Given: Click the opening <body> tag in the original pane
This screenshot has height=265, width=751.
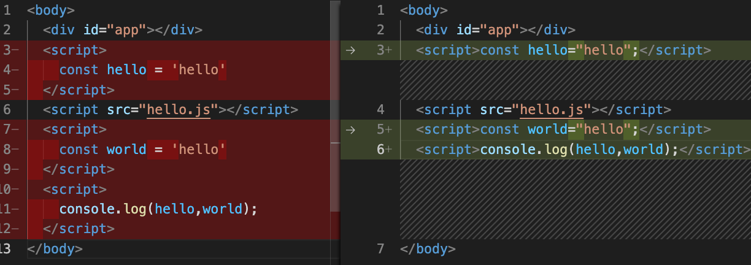Looking at the screenshot, I should click(52, 10).
